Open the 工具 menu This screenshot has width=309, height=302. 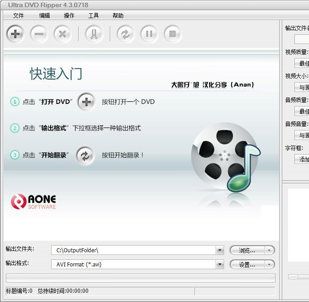93,16
